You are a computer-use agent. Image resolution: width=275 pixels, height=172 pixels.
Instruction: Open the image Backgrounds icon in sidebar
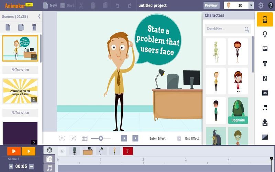[x=265, y=49]
